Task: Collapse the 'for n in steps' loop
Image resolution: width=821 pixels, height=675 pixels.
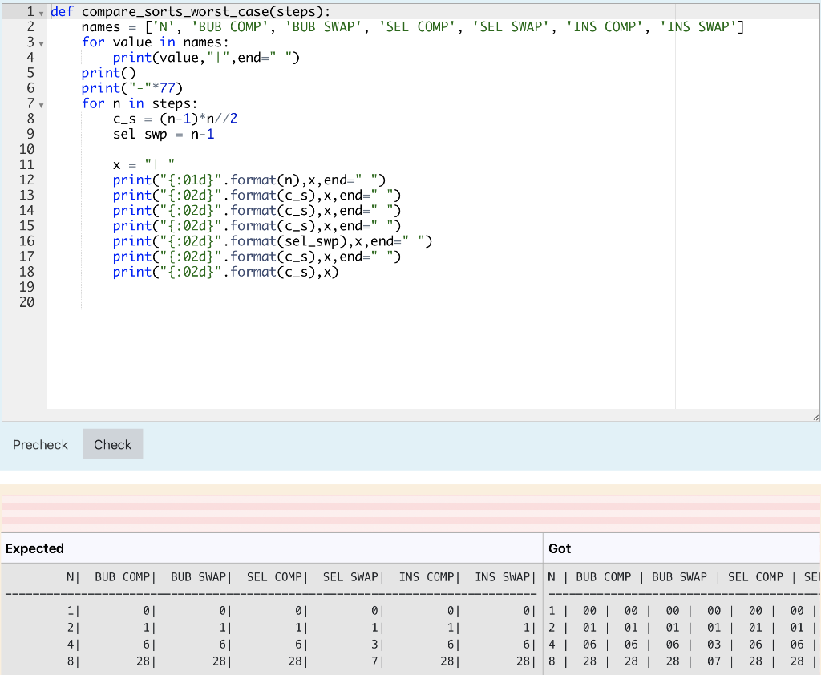Action: pyautogui.click(x=41, y=103)
